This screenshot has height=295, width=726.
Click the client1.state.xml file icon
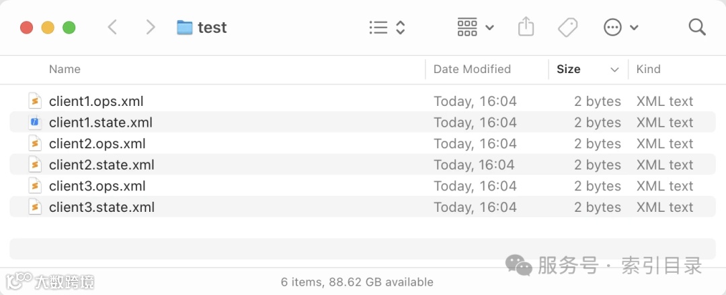35,123
